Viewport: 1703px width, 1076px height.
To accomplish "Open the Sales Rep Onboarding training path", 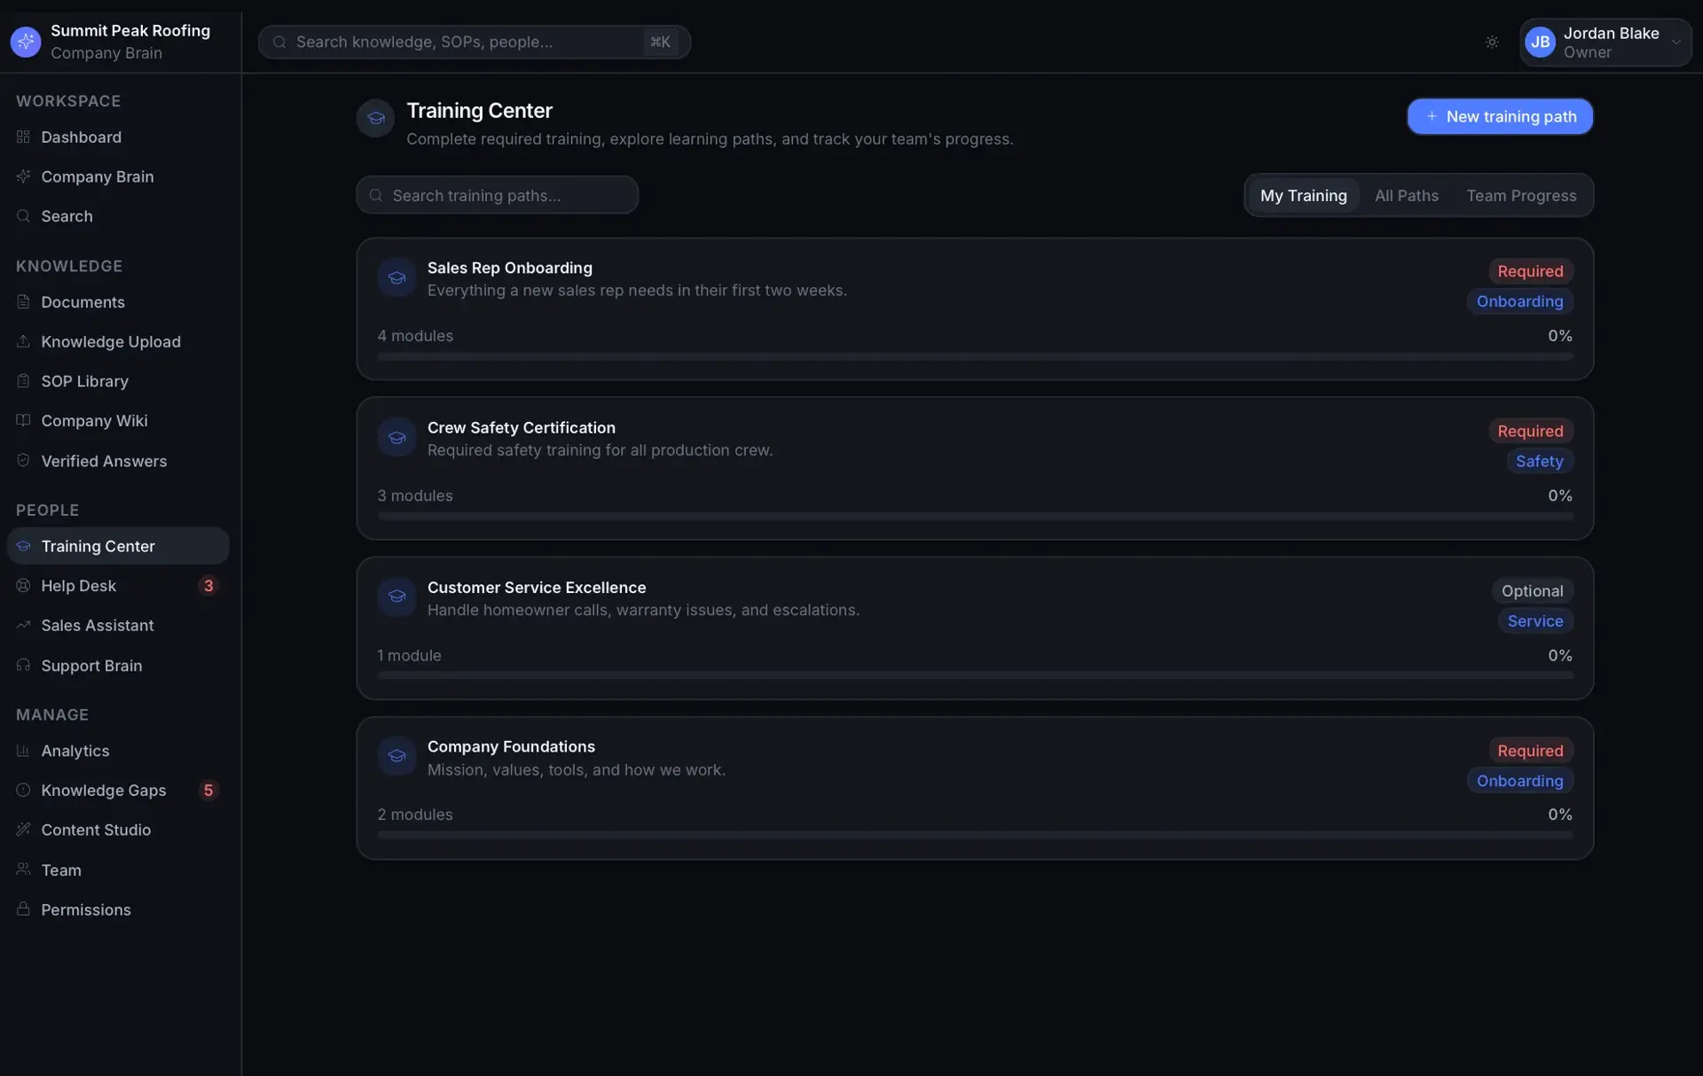I will tap(975, 308).
